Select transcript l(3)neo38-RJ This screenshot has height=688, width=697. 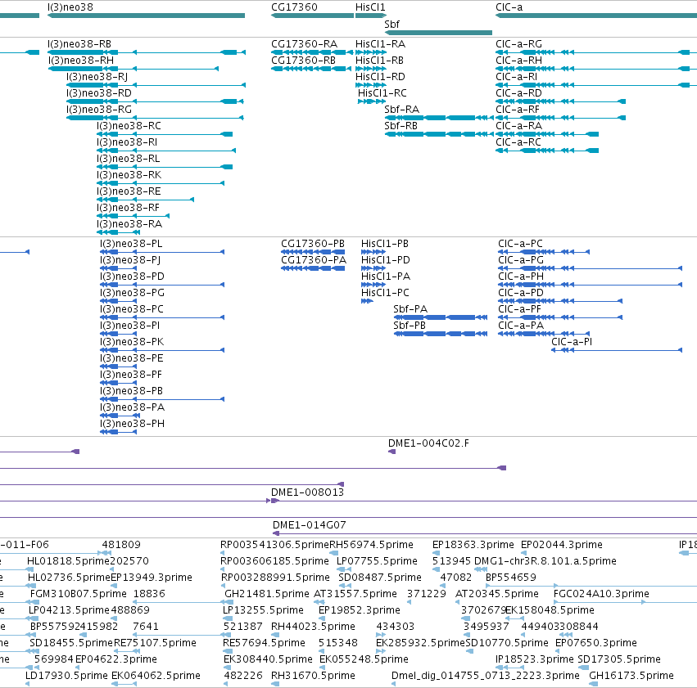pos(97,77)
